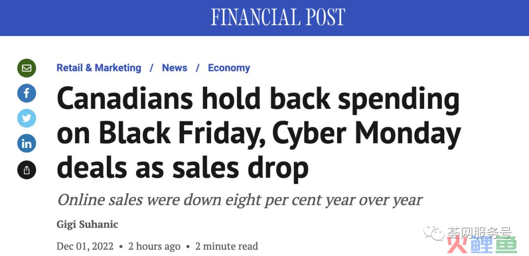
Task: Click the red-green fish logo watermark
Action: [x=482, y=244]
